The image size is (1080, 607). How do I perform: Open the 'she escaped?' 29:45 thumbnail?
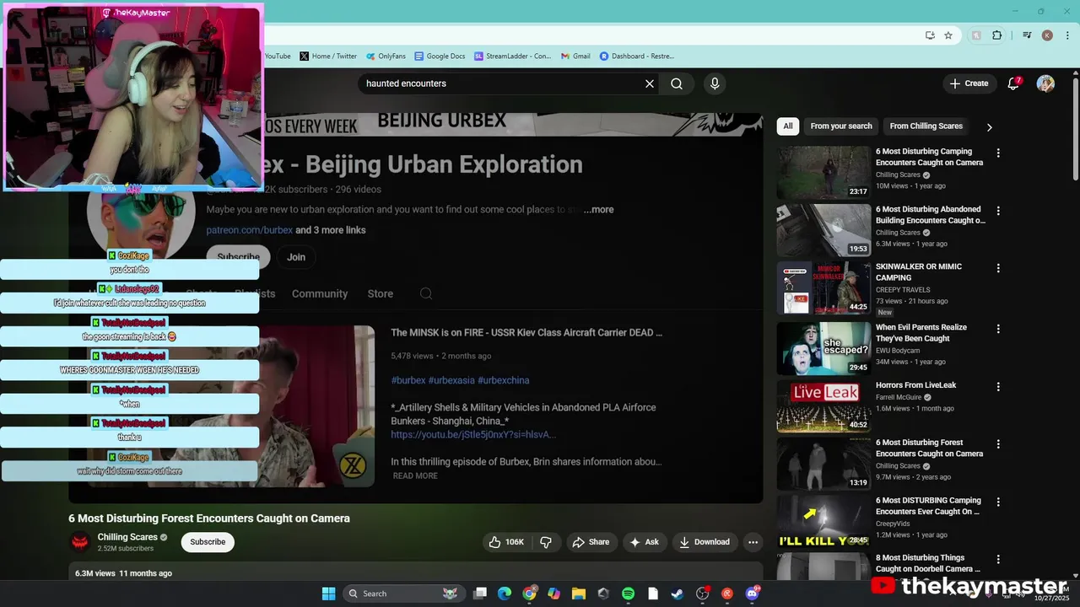(x=823, y=347)
